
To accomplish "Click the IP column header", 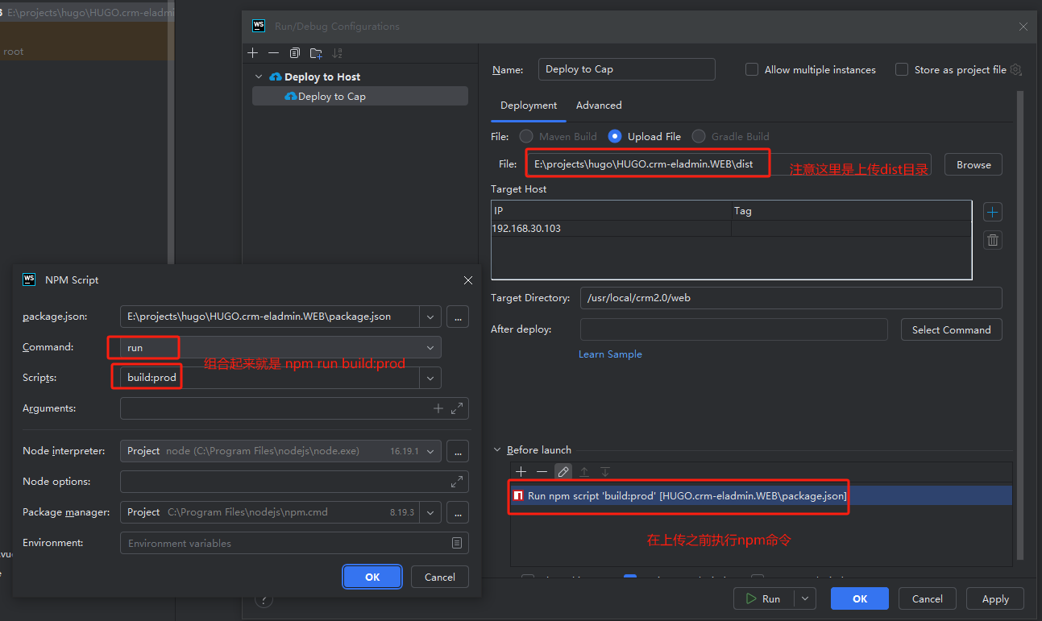I will (612, 211).
